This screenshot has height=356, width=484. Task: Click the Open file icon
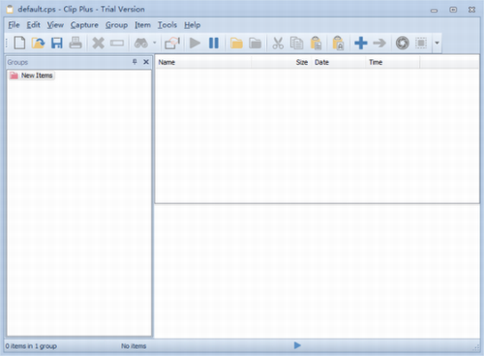click(38, 43)
